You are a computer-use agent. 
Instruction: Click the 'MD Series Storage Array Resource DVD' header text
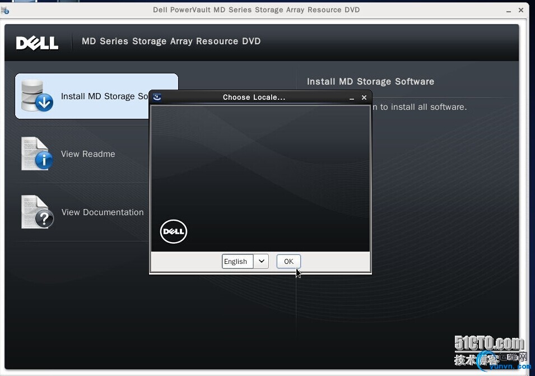click(171, 41)
